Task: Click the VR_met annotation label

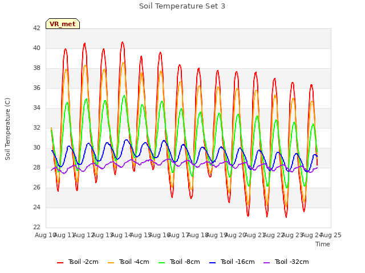Action: pyautogui.click(x=63, y=24)
